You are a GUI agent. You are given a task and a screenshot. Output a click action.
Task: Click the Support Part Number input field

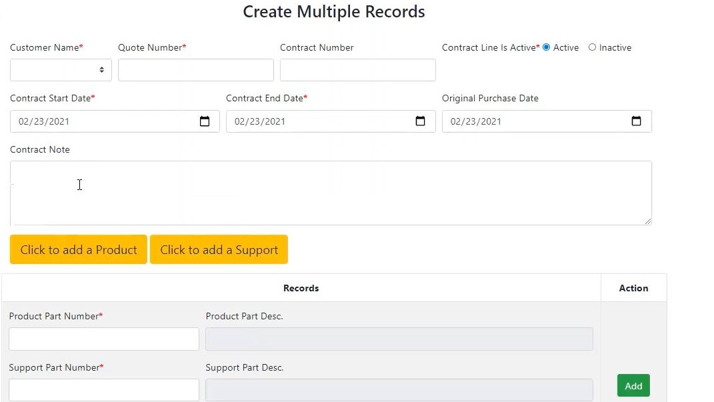(104, 390)
